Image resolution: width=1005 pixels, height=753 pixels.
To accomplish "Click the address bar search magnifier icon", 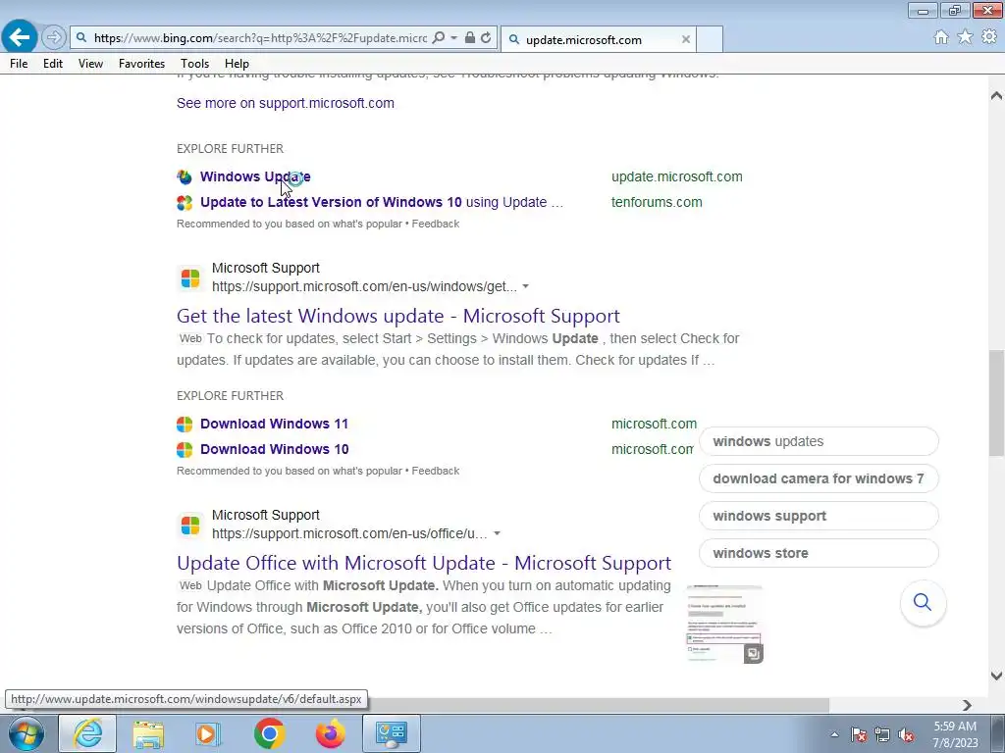I will coord(439,38).
